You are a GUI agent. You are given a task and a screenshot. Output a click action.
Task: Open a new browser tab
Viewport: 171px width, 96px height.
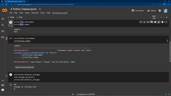click(27, 1)
